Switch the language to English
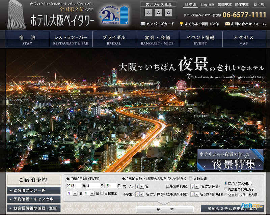270x215 pixels. (x=207, y=4)
